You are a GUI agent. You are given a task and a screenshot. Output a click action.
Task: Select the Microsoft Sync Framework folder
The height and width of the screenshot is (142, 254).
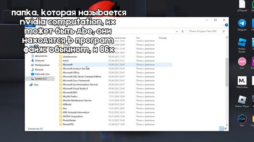point(115,80)
